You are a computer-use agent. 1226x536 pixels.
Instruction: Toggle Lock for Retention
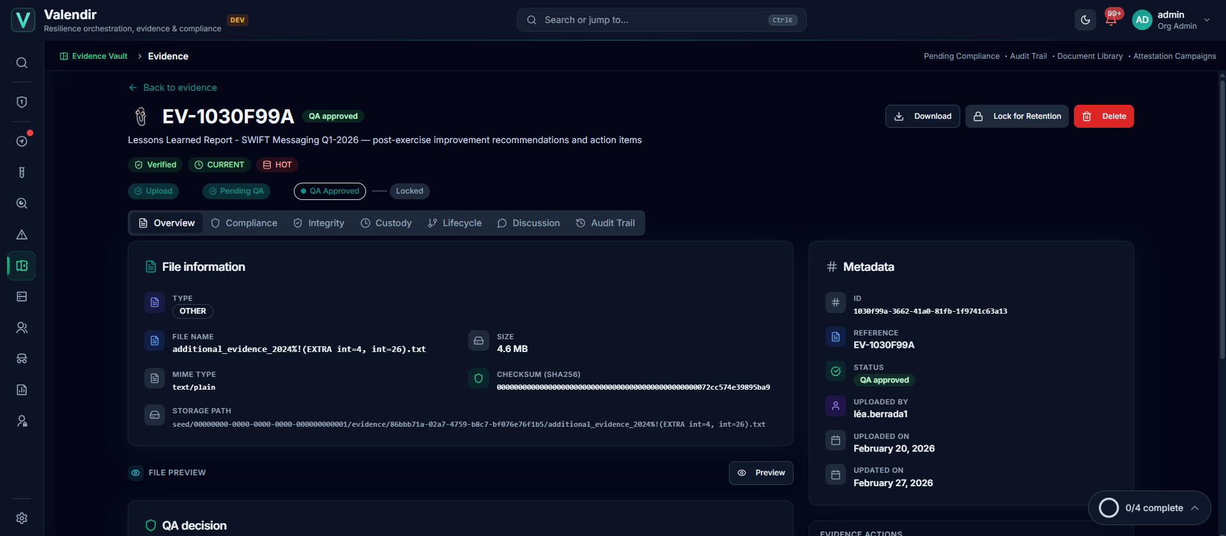1016,116
